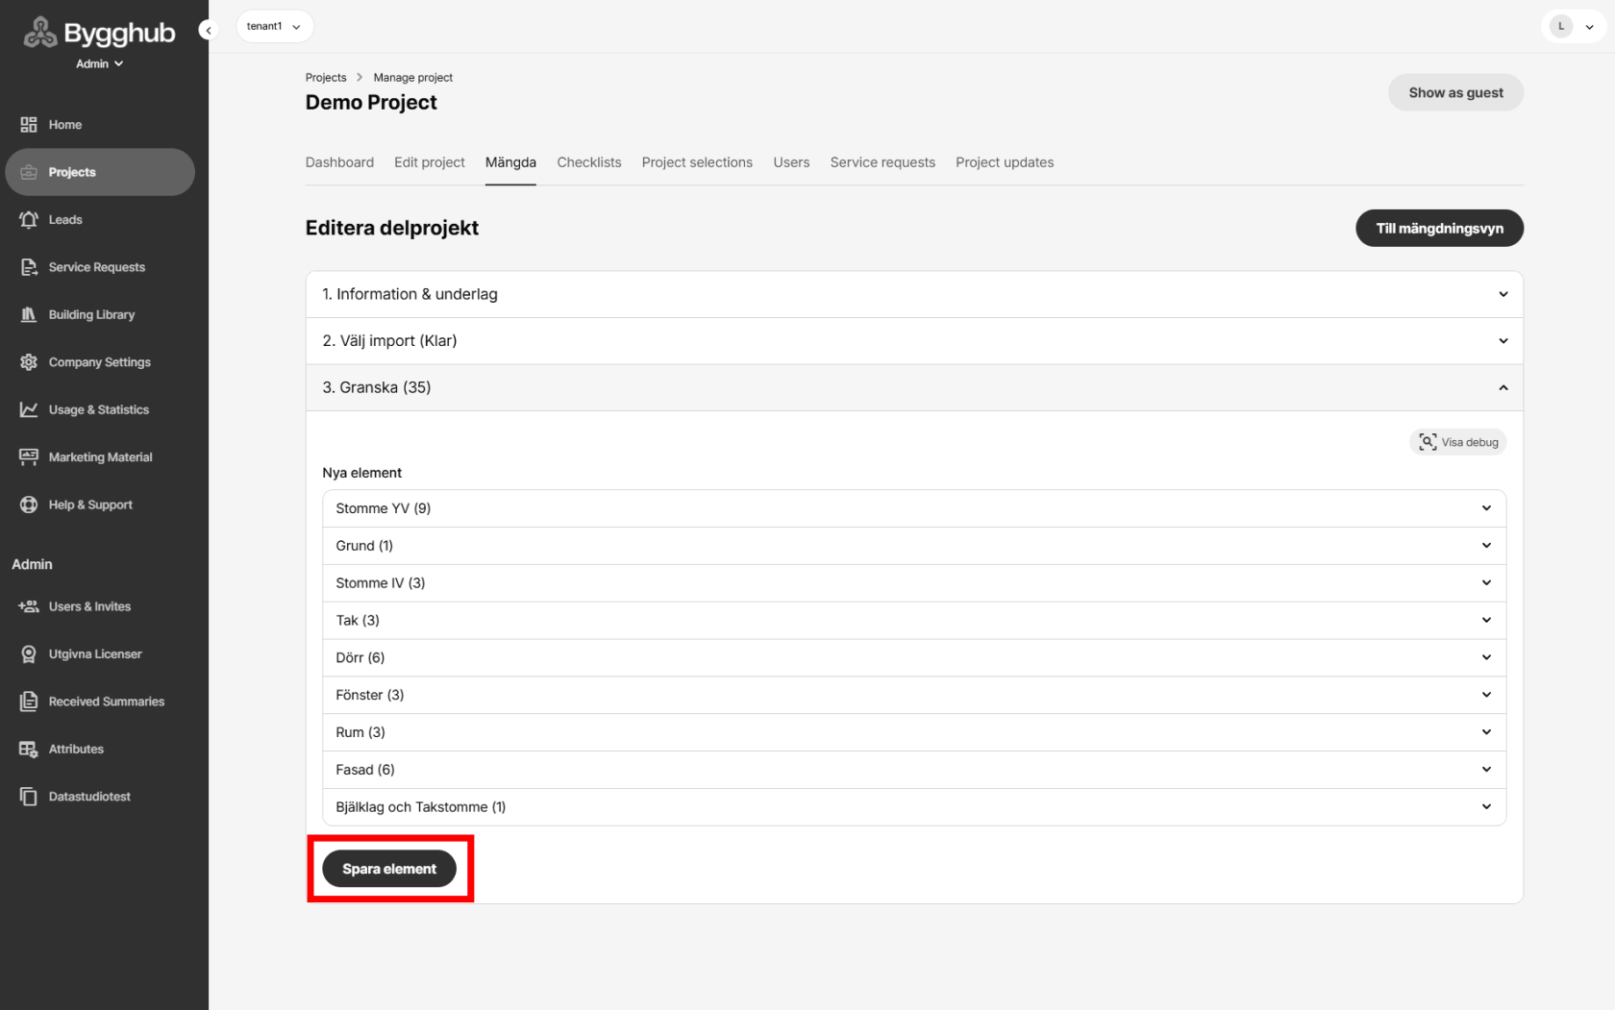
Task: Open Utgivna Licenser badge icon
Action: [x=29, y=654]
